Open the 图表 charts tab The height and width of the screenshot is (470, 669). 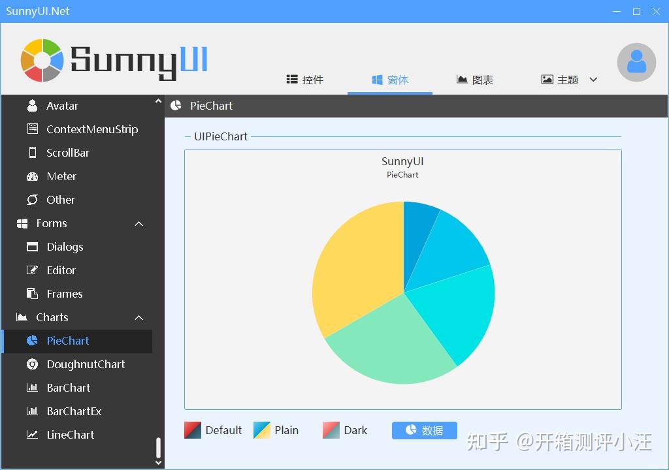pos(475,80)
